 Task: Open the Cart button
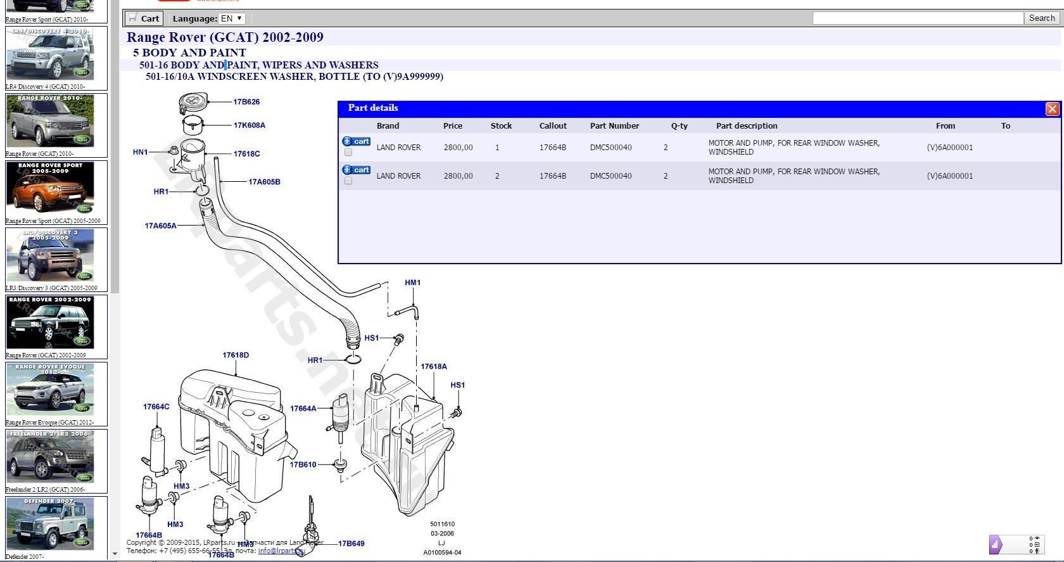coord(144,18)
